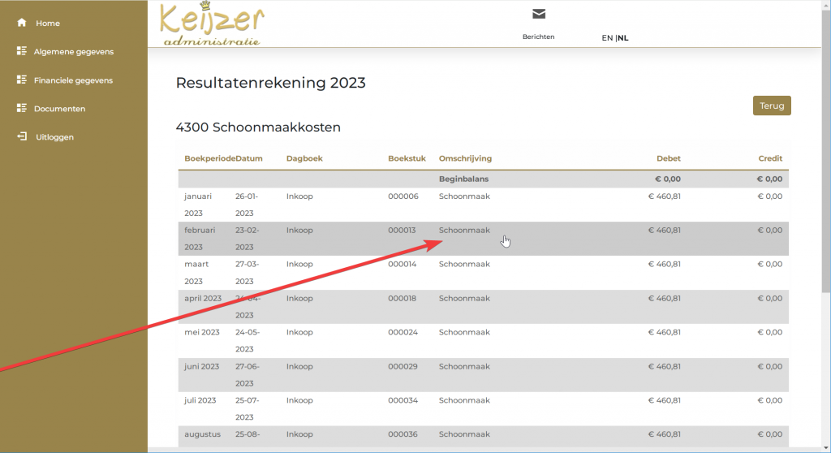The height and width of the screenshot is (453, 831).
Task: Open the Financiele gegevens menu item
Action: coord(73,80)
